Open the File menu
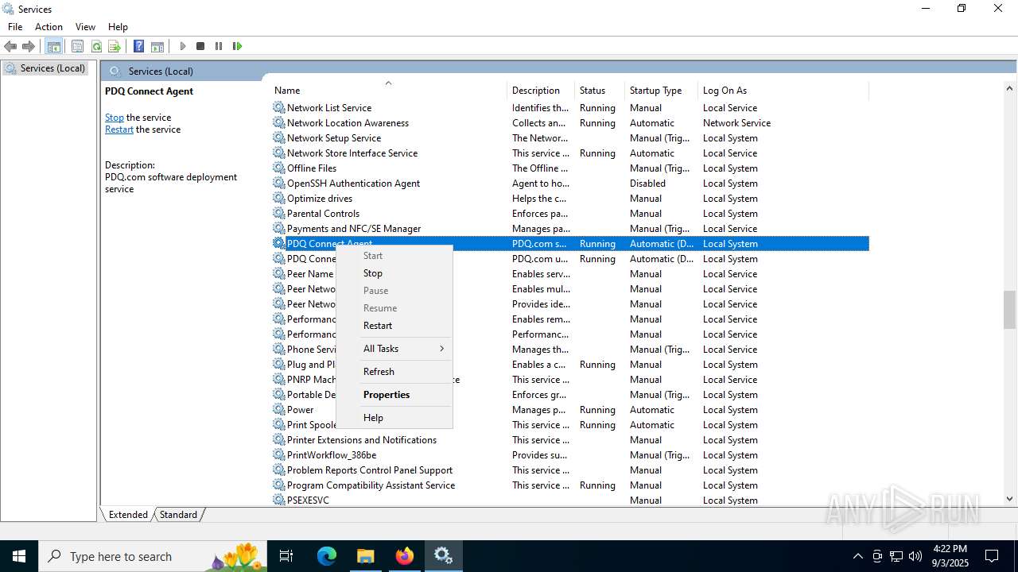The width and height of the screenshot is (1018, 572). 15,26
